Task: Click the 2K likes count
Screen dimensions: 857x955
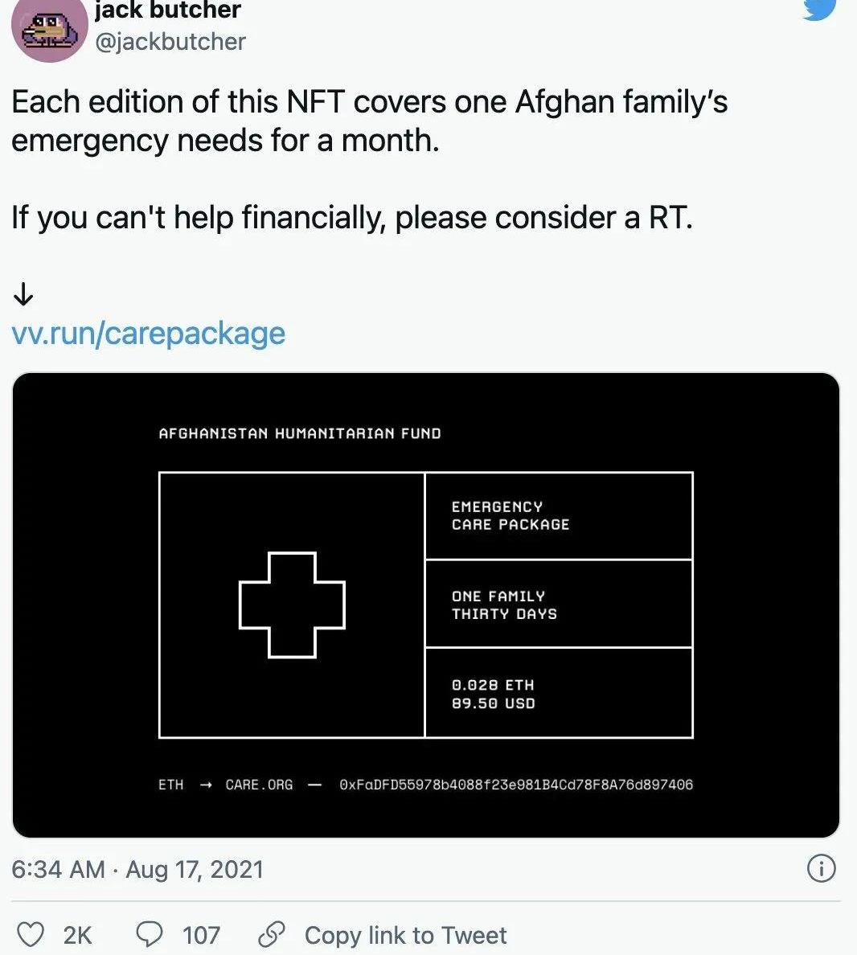Action: tap(78, 935)
